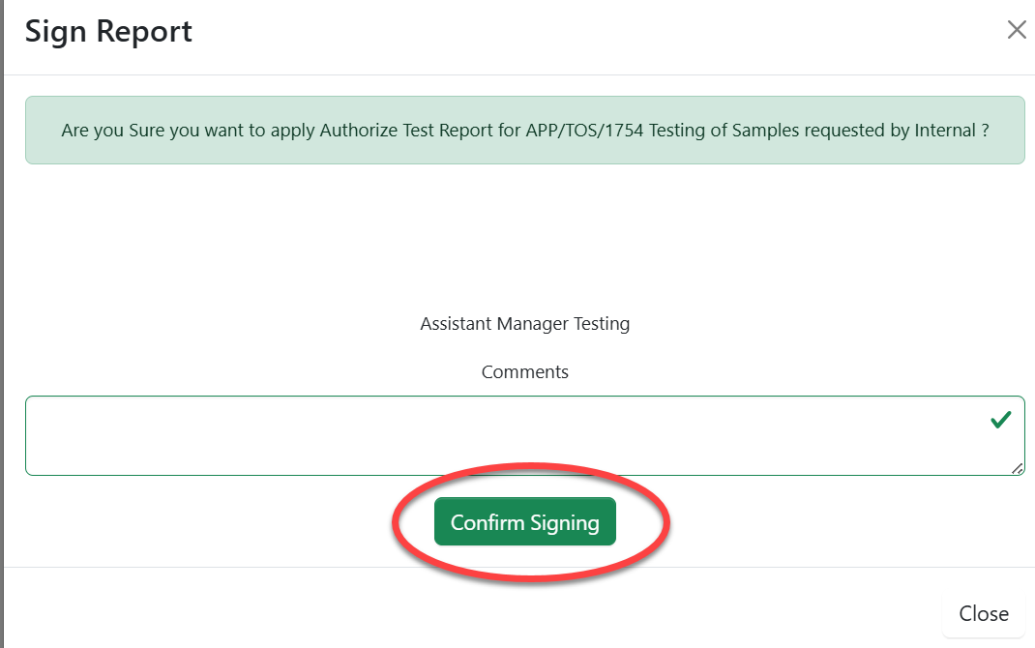Click the Sign Report dialog title

(x=108, y=31)
